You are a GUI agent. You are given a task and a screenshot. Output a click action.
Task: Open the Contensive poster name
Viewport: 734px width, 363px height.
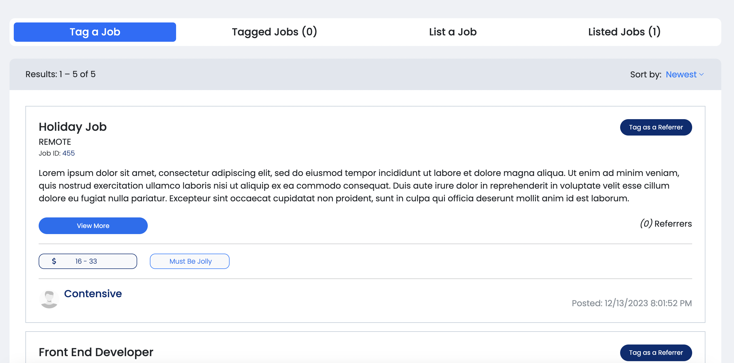click(x=93, y=294)
